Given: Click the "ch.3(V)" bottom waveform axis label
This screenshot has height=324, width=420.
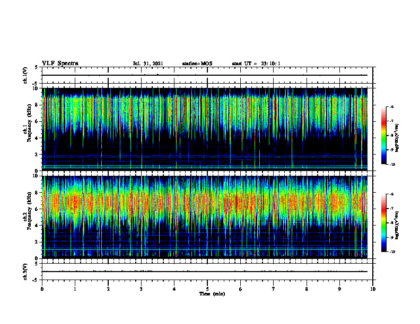Looking at the screenshot, I should point(25,272).
